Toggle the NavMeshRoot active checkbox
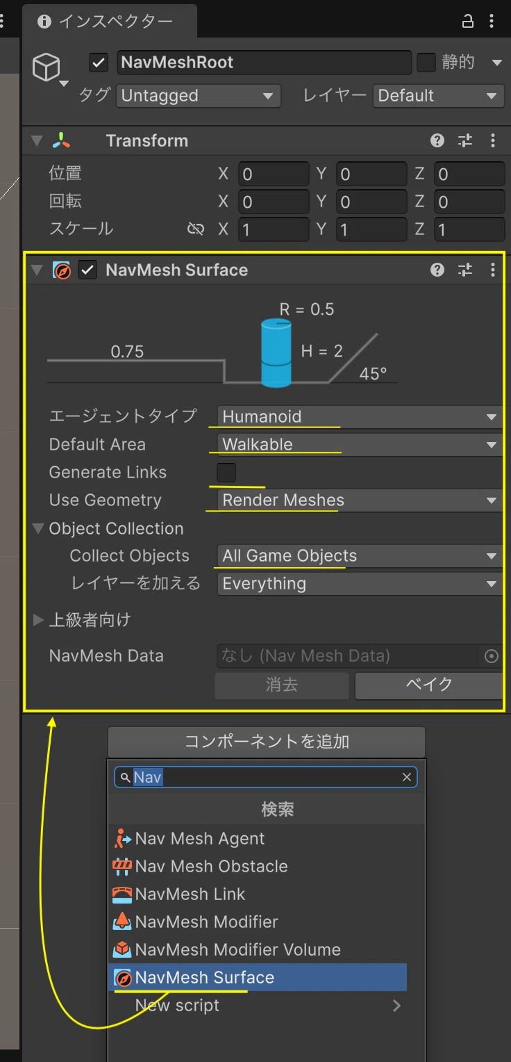The width and height of the screenshot is (511, 1062). pos(99,63)
